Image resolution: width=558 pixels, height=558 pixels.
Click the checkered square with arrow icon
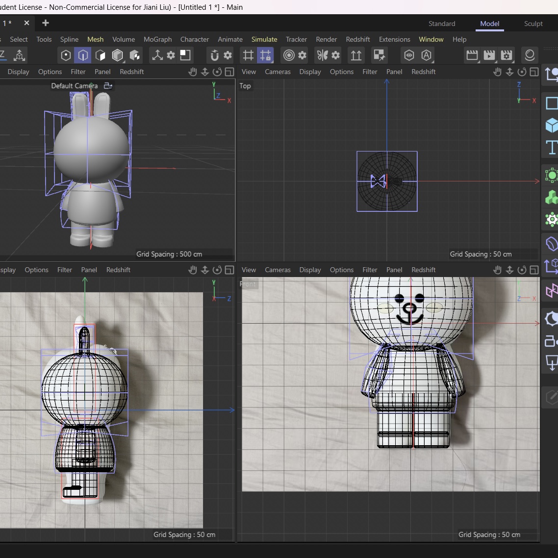tap(379, 55)
